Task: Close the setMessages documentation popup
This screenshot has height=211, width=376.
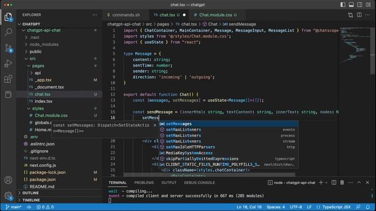Action: [155, 125]
